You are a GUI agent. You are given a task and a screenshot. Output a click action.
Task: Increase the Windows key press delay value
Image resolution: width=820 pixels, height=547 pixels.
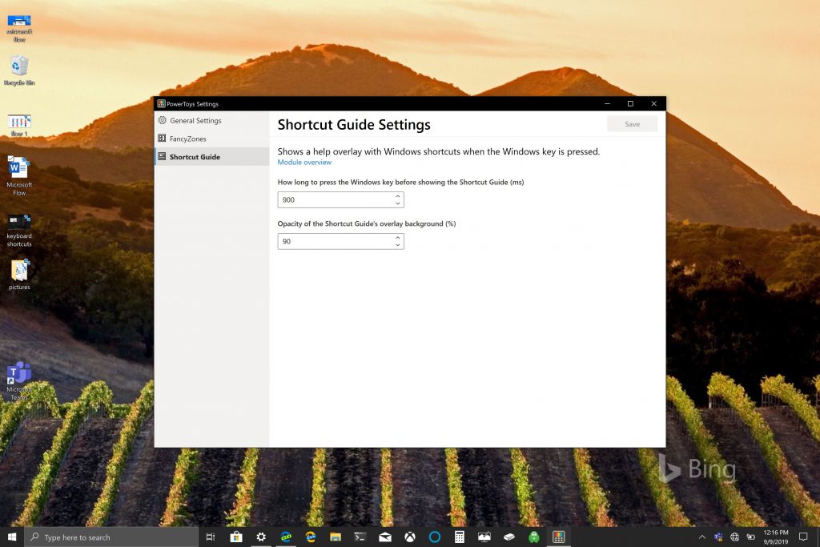coord(398,196)
